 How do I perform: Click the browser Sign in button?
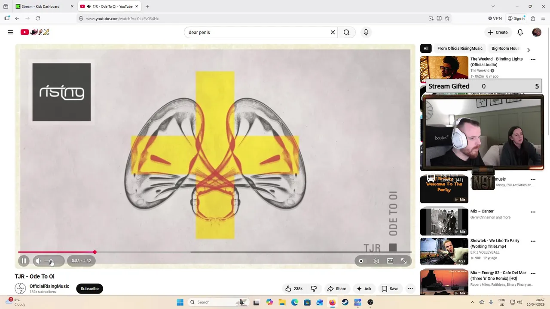516,18
